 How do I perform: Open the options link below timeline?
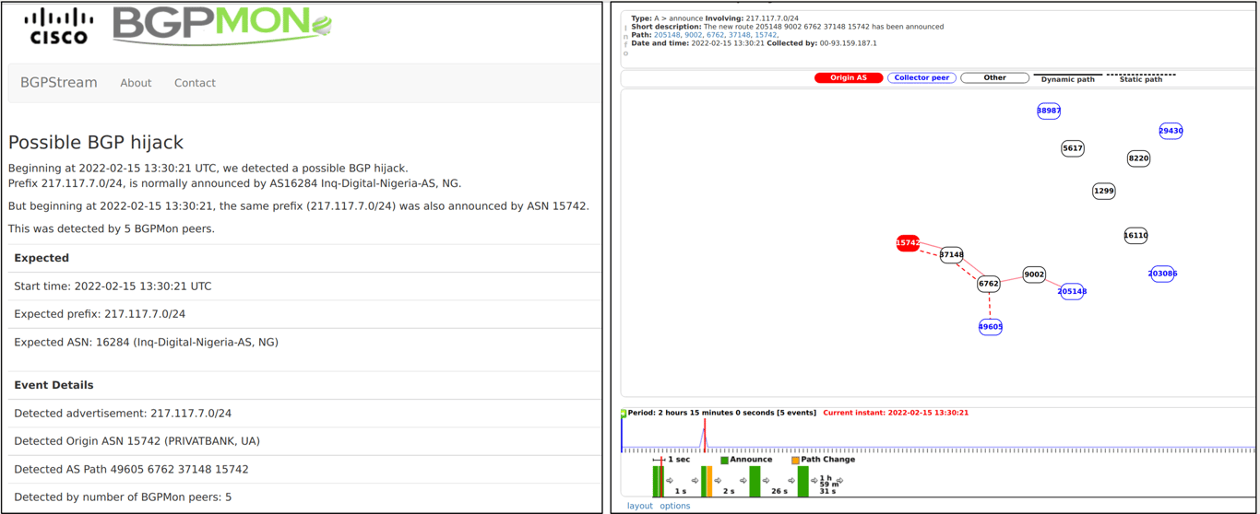(674, 506)
